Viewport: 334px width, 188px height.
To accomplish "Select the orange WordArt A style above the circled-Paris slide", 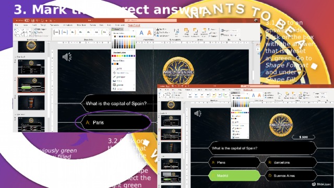I will pos(149,32).
